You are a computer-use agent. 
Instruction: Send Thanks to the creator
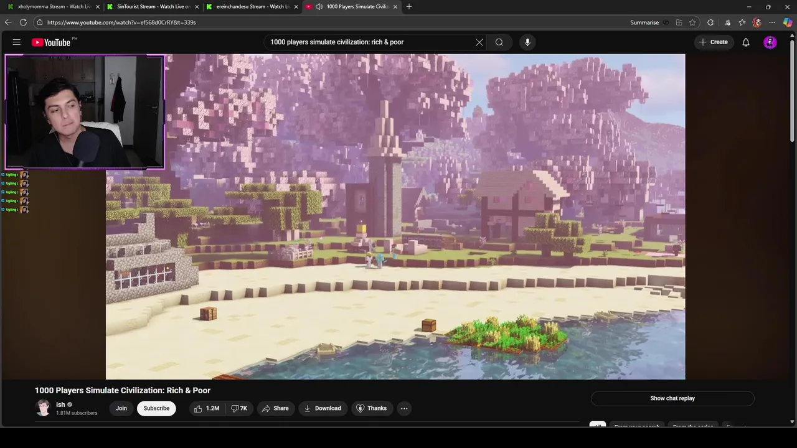pos(371,408)
